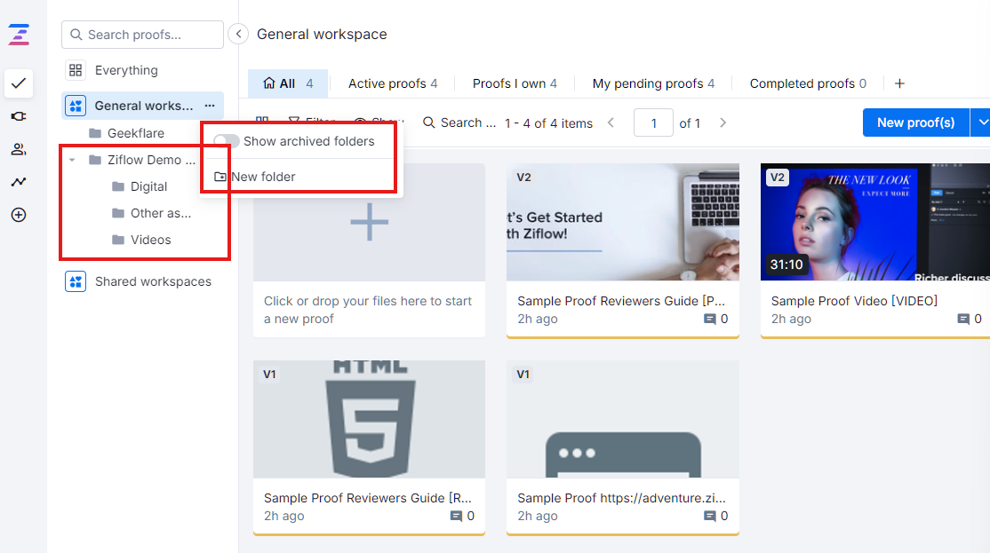Click the drop your files here text
This screenshot has width=990, height=553.
pyautogui.click(x=368, y=310)
